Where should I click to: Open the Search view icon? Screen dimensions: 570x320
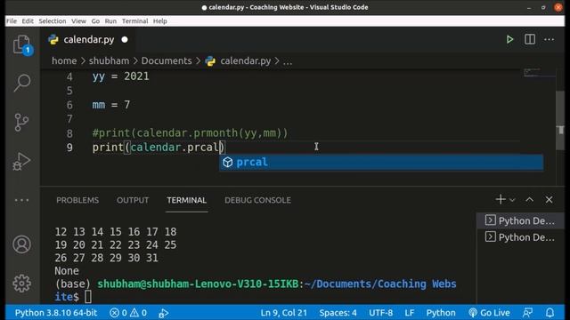21,83
